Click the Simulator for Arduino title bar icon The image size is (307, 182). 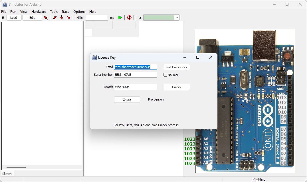pyautogui.click(x=5, y=4)
